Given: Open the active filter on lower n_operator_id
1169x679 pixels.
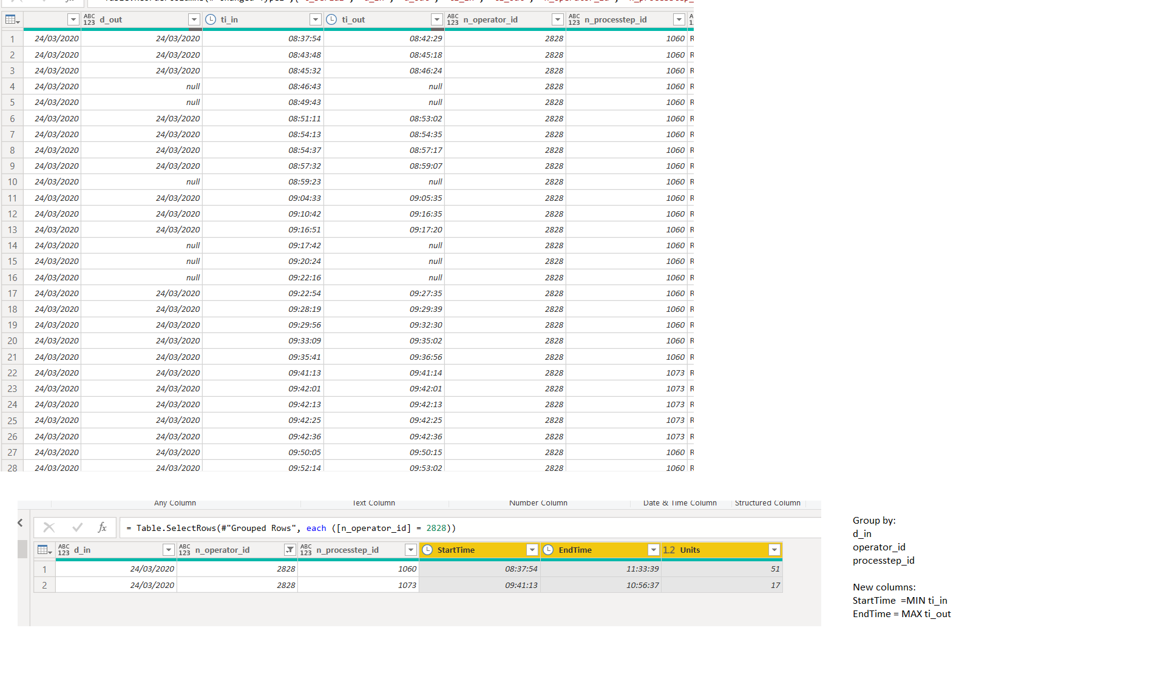Looking at the screenshot, I should coord(290,550).
